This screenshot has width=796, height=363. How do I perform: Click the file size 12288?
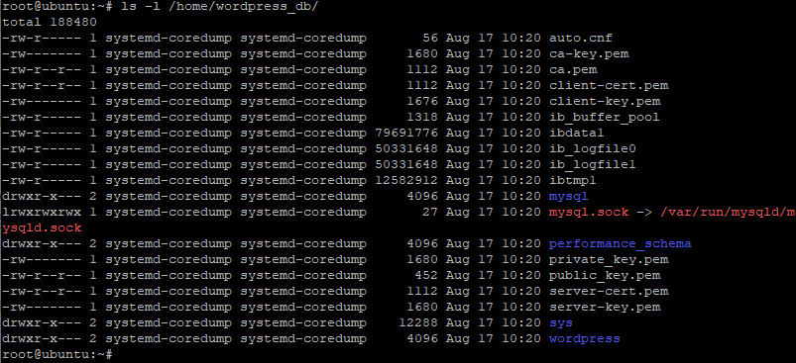click(x=417, y=323)
